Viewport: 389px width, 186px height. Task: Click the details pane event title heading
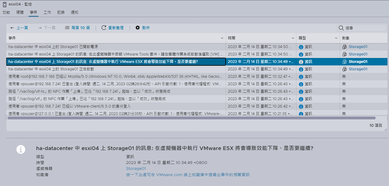(x=175, y=148)
